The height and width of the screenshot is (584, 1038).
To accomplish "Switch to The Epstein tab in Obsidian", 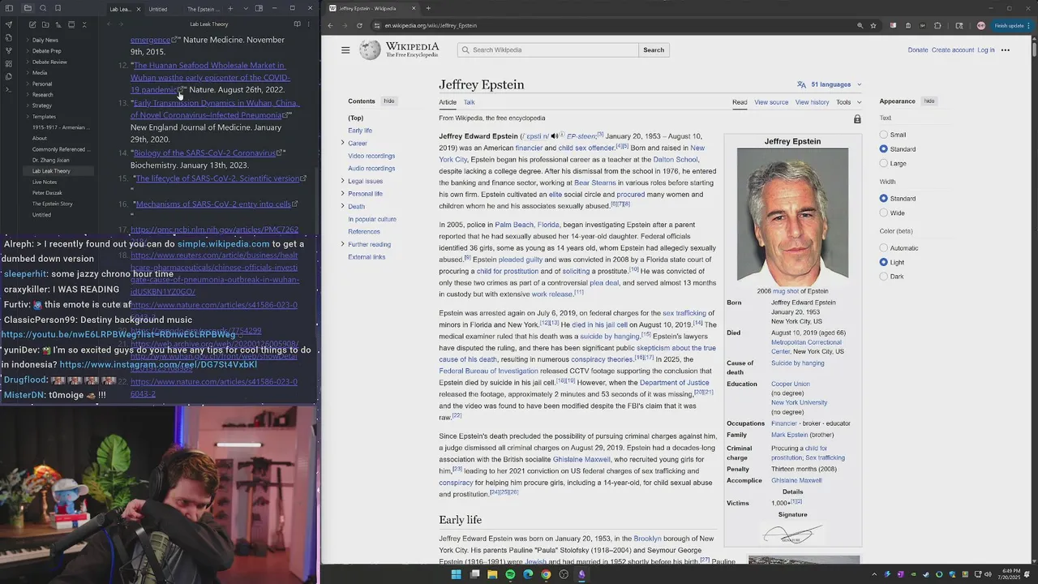I will coord(203,9).
